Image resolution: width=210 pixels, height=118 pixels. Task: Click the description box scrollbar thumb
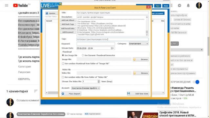[x=147, y=32]
